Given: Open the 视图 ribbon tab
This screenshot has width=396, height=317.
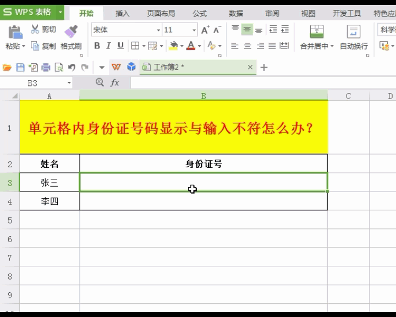Looking at the screenshot, I should click(x=308, y=13).
